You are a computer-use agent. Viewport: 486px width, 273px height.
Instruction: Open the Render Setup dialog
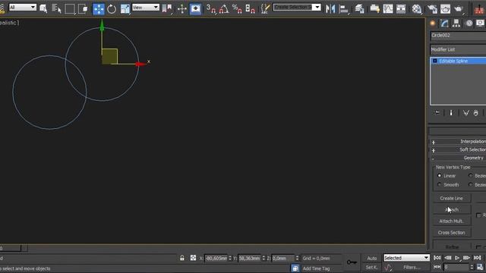[432, 8]
